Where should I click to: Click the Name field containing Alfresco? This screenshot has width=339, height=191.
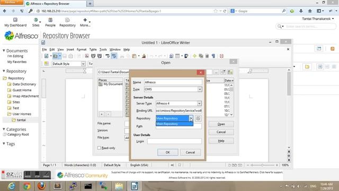[173, 82]
